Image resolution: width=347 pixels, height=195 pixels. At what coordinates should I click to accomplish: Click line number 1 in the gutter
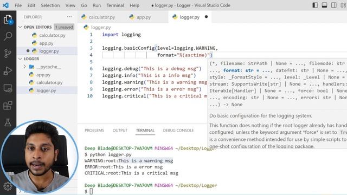click(x=91, y=35)
